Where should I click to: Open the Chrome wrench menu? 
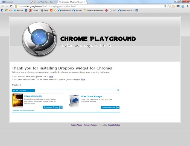[x=188, y=6]
